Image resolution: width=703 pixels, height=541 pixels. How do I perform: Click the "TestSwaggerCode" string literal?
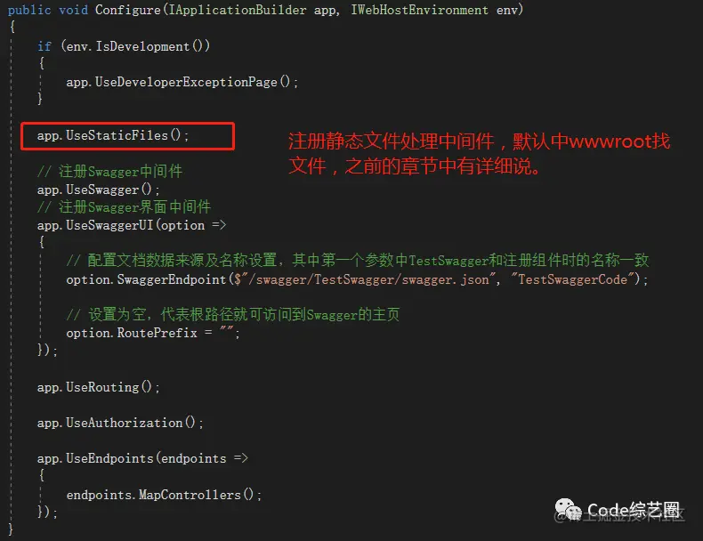(572, 279)
